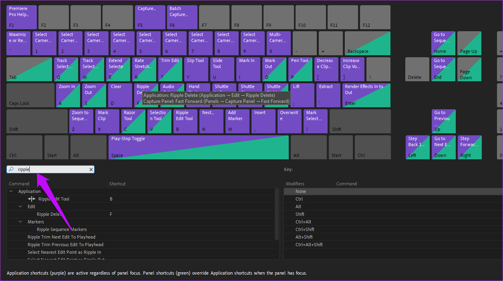Click the Mark Clip X key
The width and height of the screenshot is (503, 281).
click(107, 121)
